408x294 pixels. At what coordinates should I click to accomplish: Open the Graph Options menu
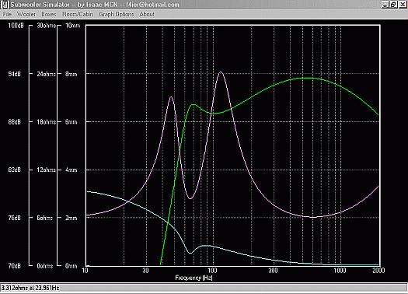click(117, 14)
